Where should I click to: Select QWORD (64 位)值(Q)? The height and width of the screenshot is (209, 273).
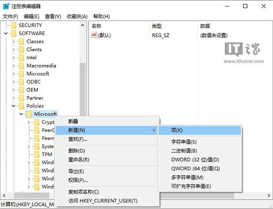point(200,168)
